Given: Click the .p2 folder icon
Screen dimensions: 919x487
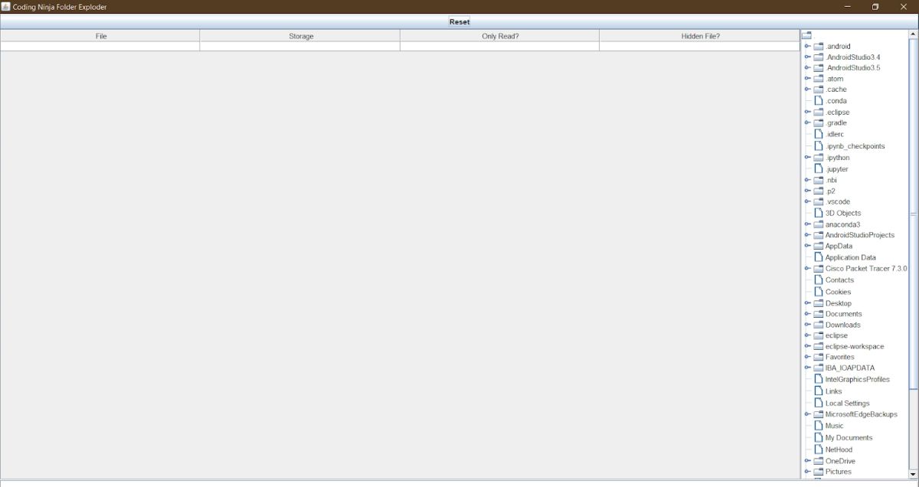Looking at the screenshot, I should pyautogui.click(x=818, y=191).
